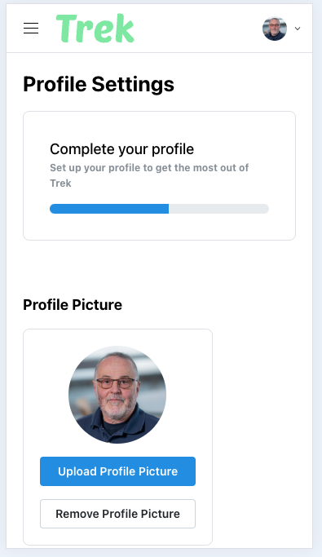Expand the account dropdown chevron
This screenshot has height=557, width=322.
tap(298, 29)
